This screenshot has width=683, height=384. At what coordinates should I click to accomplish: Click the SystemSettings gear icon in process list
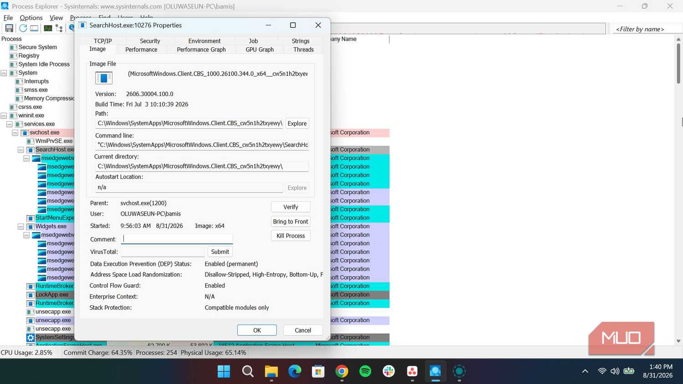click(31, 338)
